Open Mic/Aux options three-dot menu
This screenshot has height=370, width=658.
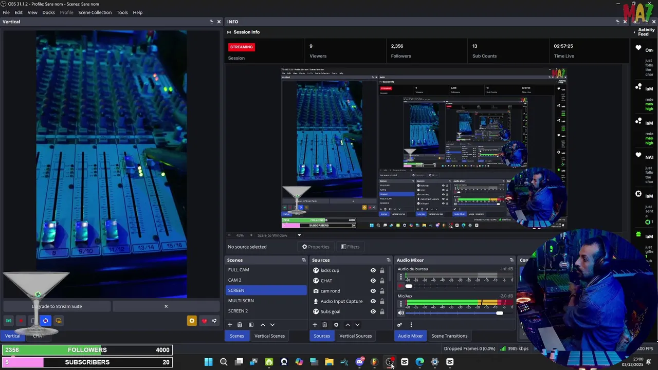401,304
